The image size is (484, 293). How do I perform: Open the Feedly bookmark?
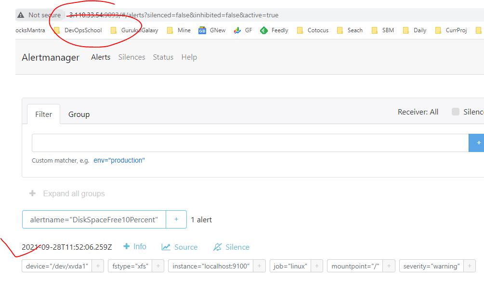(x=274, y=30)
